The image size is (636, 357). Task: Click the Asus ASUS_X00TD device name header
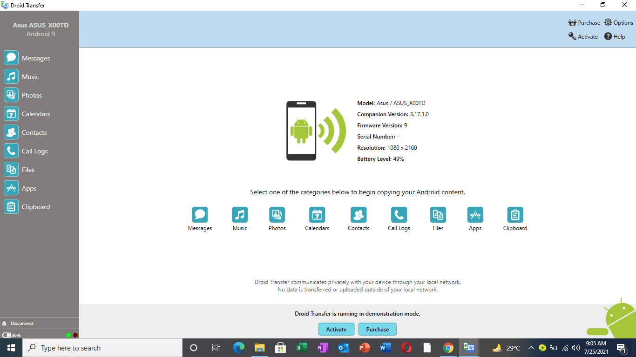(x=41, y=25)
